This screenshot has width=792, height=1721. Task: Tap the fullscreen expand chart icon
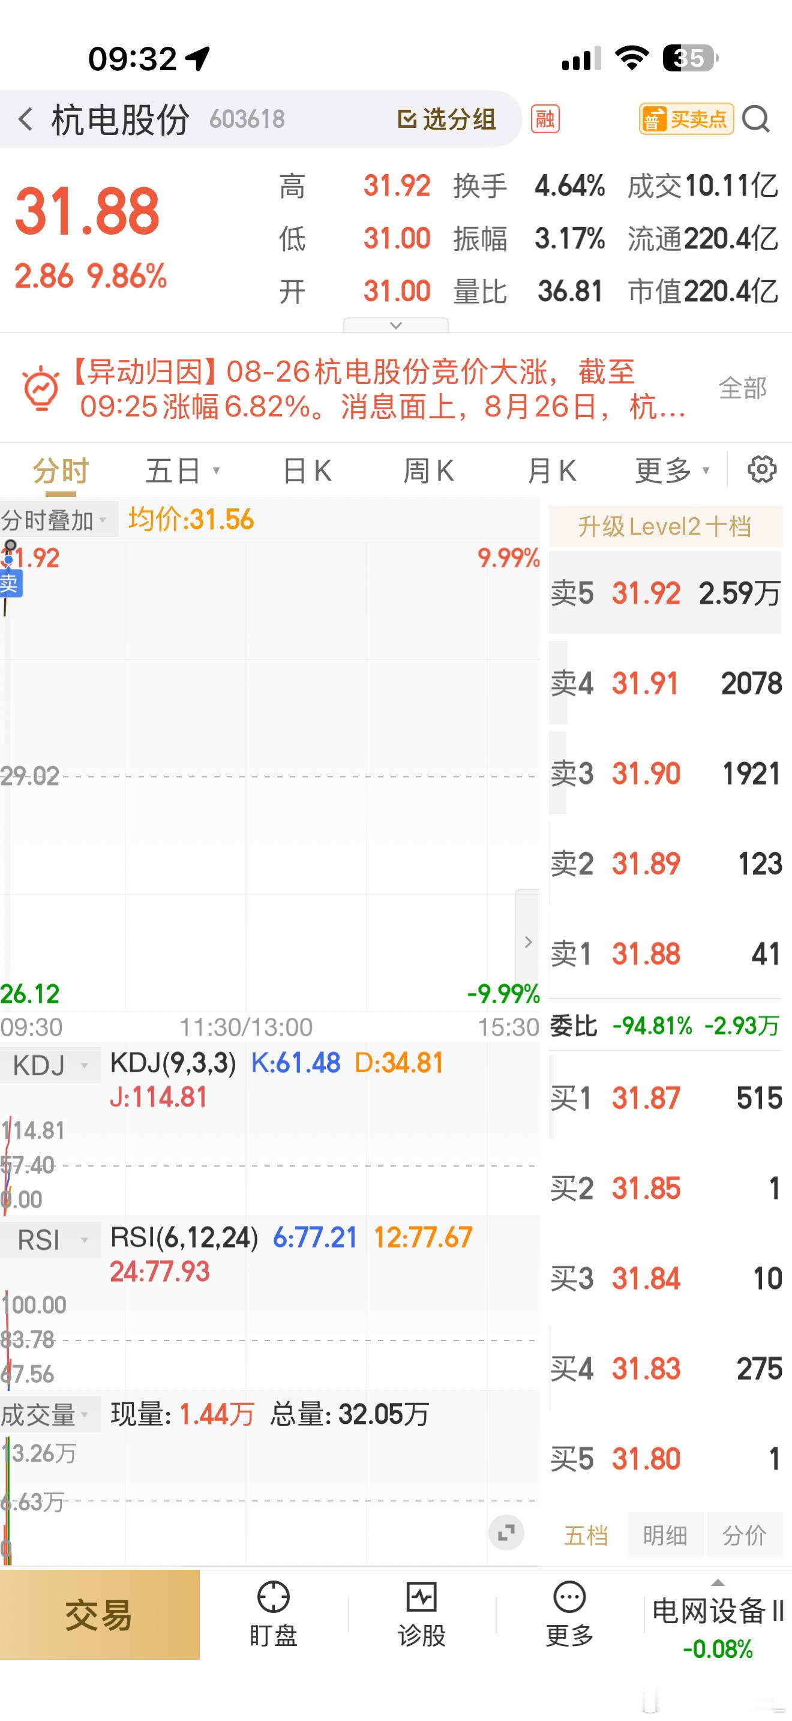pyautogui.click(x=506, y=1533)
